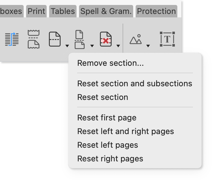
Task: Click Reset right pages menu entry
Action: coord(110,159)
